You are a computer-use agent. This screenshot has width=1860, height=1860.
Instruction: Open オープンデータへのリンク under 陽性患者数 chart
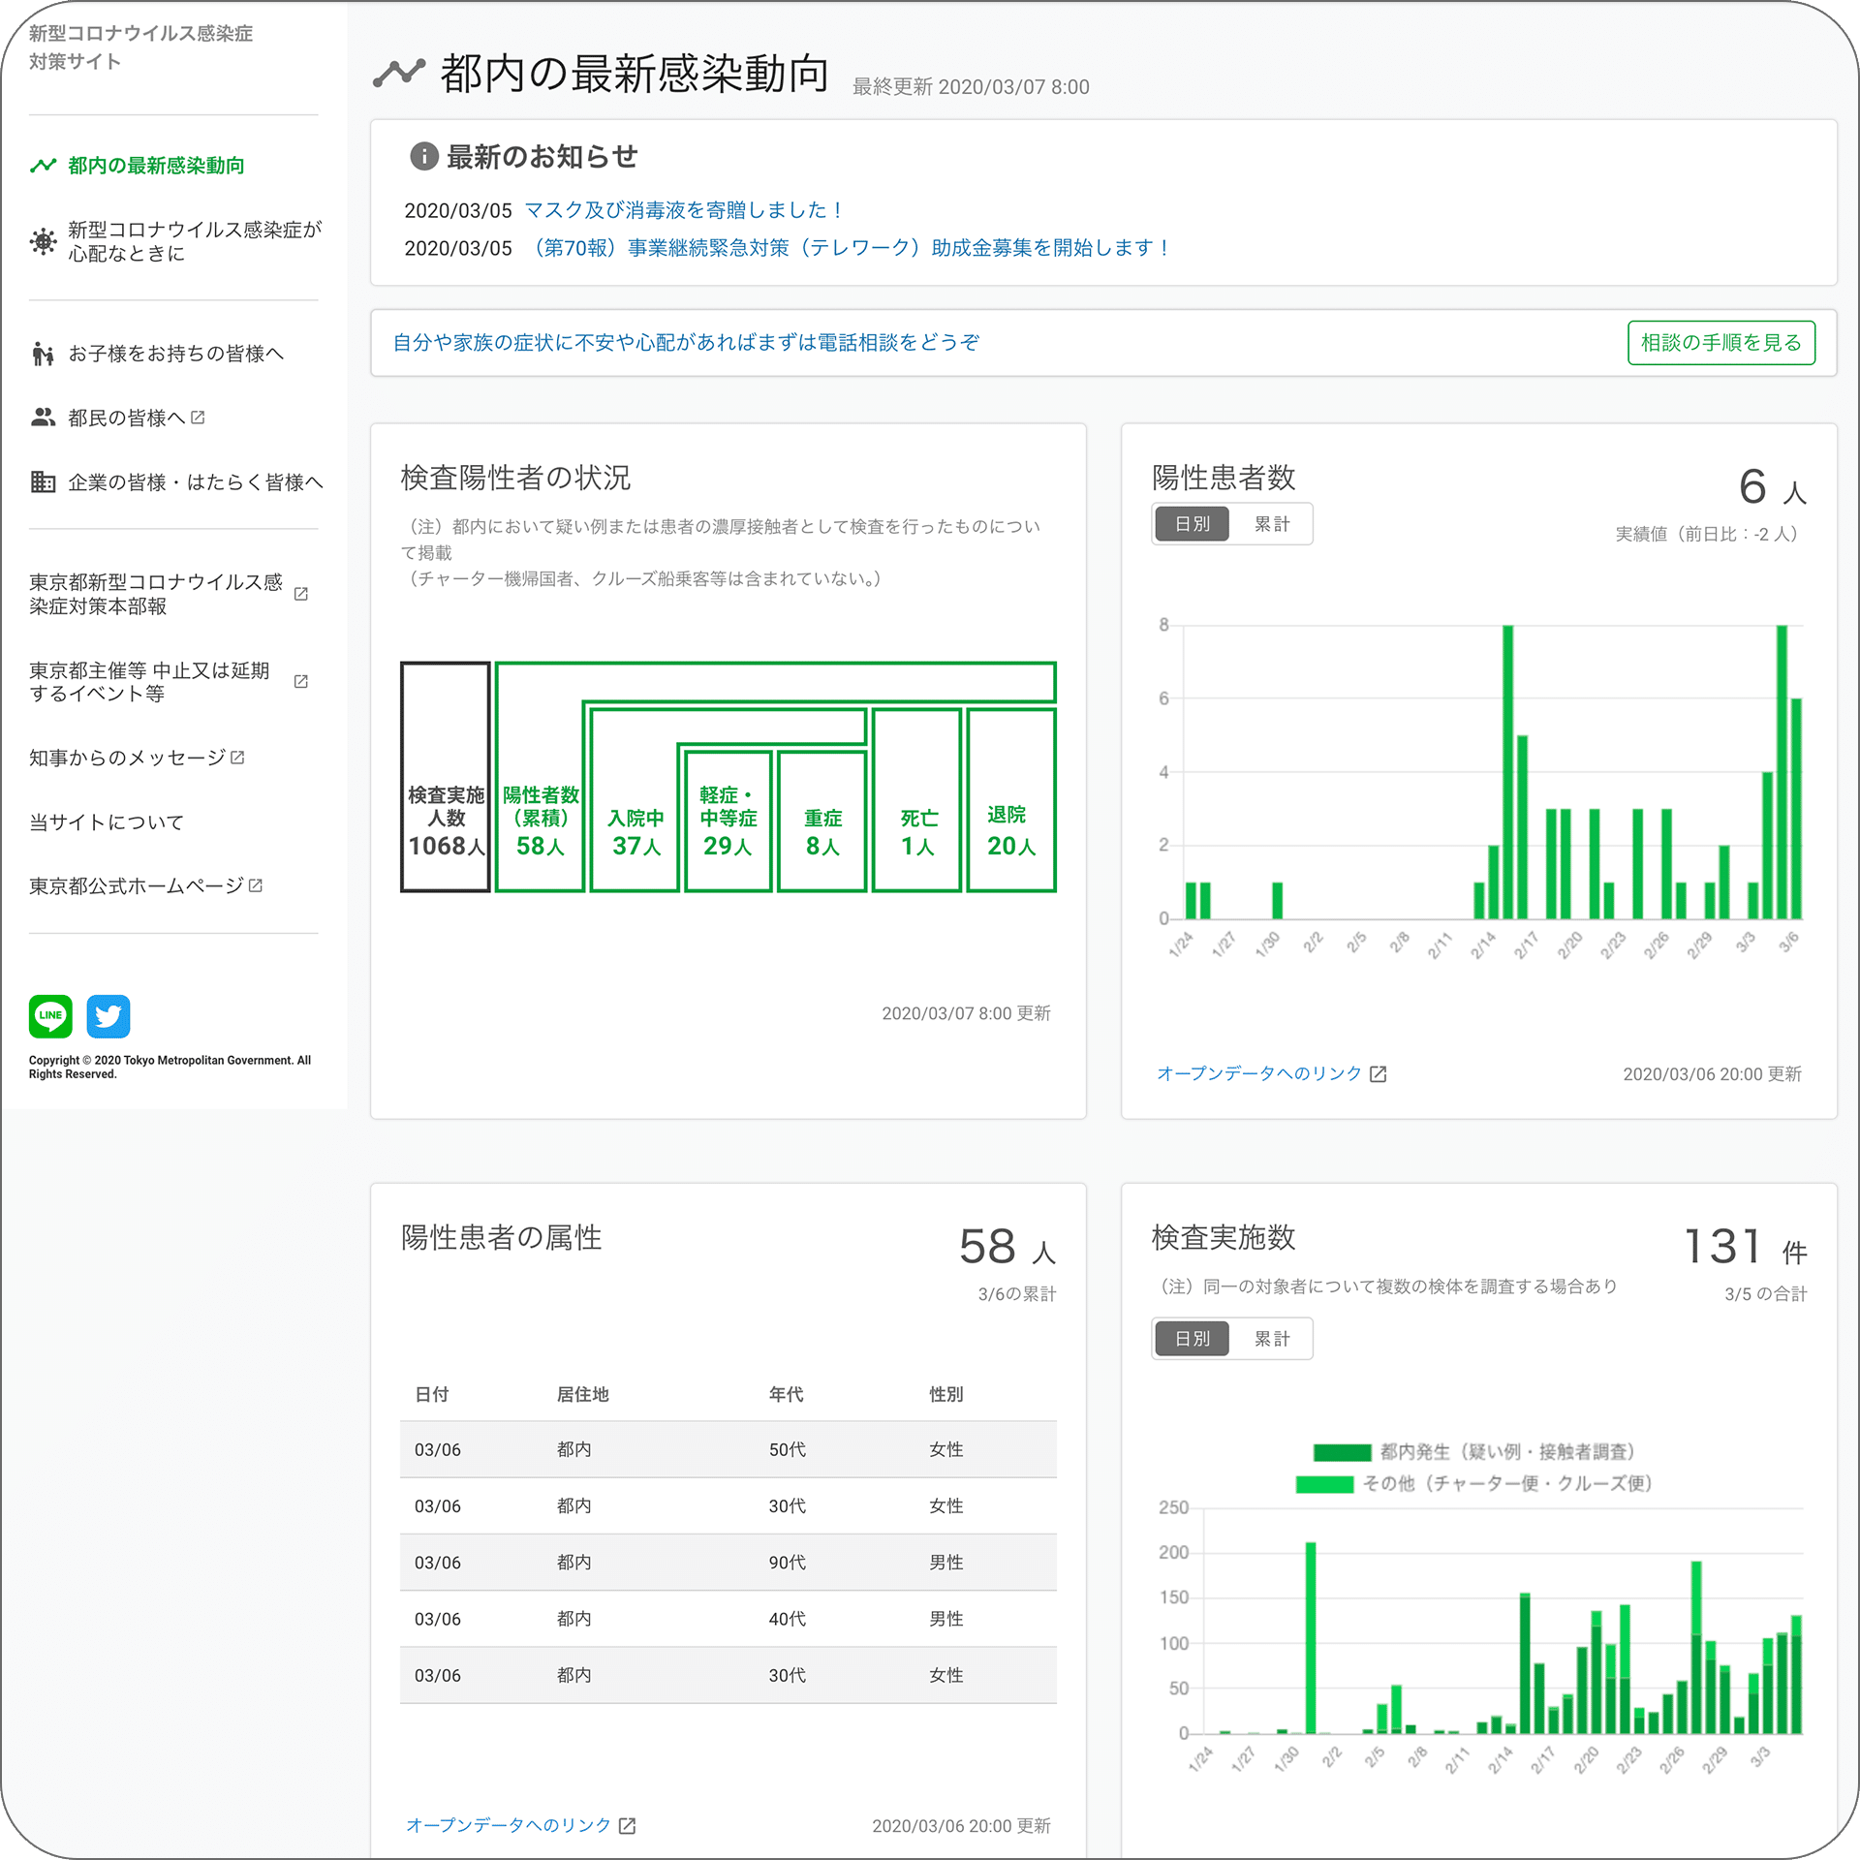[x=1259, y=1073]
